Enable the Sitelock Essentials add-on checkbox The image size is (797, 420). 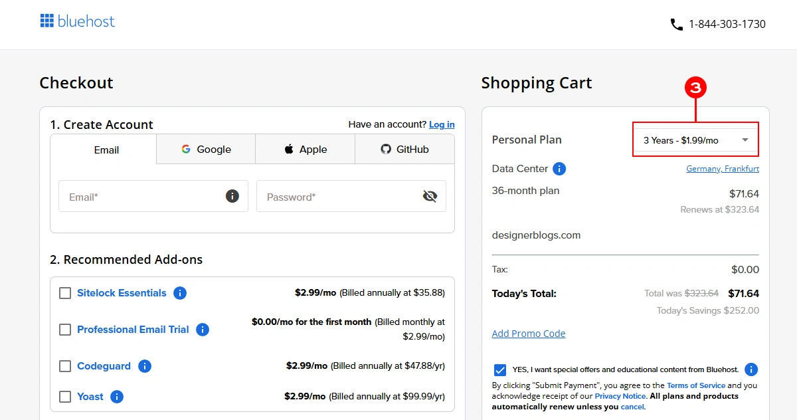(64, 292)
